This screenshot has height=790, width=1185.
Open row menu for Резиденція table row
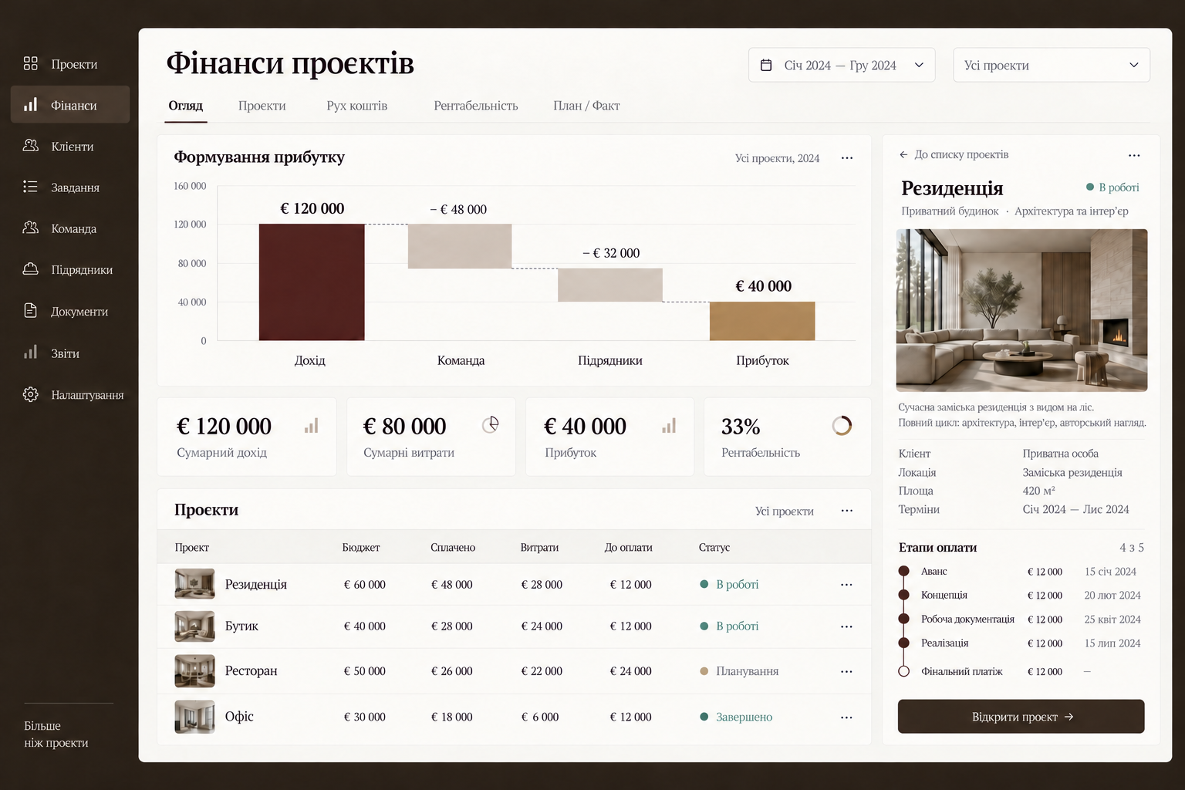(x=846, y=585)
